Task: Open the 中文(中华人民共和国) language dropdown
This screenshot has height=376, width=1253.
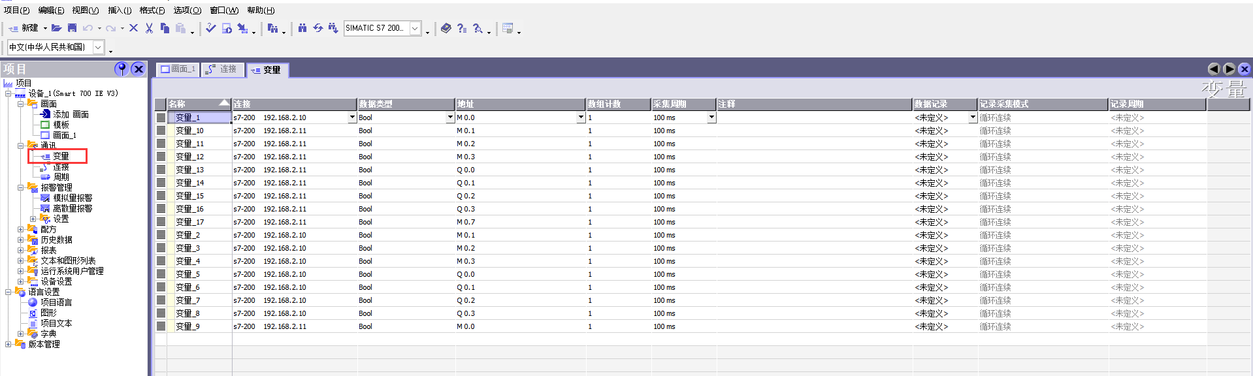Action: point(98,47)
